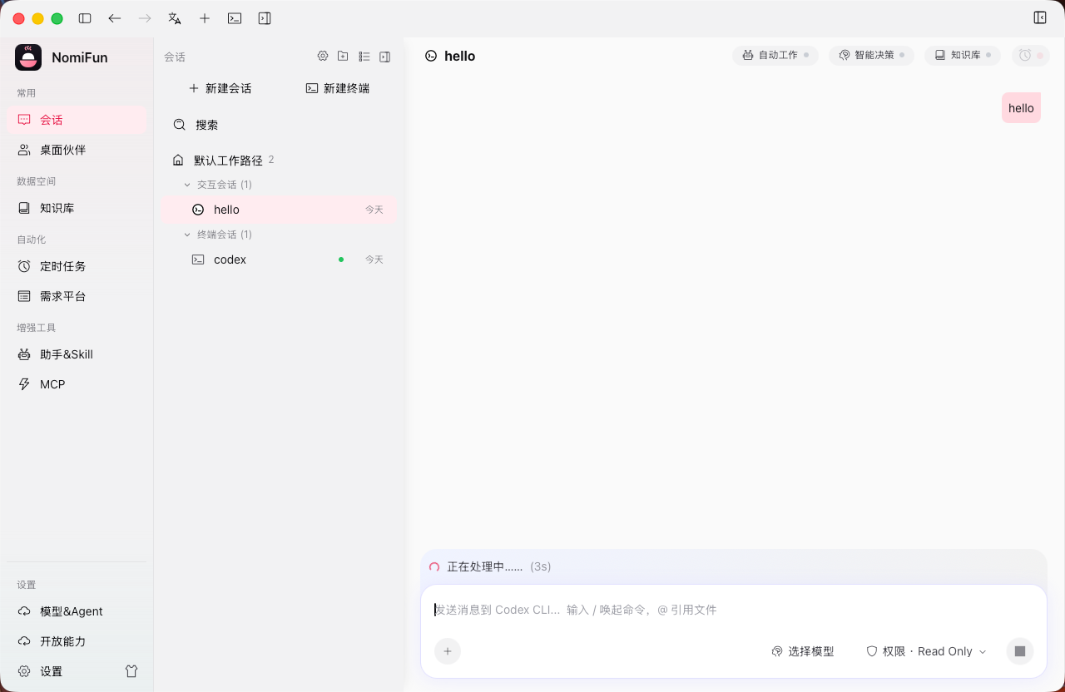This screenshot has width=1065, height=692.
Task: Go back with the left arrow
Action: point(115,18)
